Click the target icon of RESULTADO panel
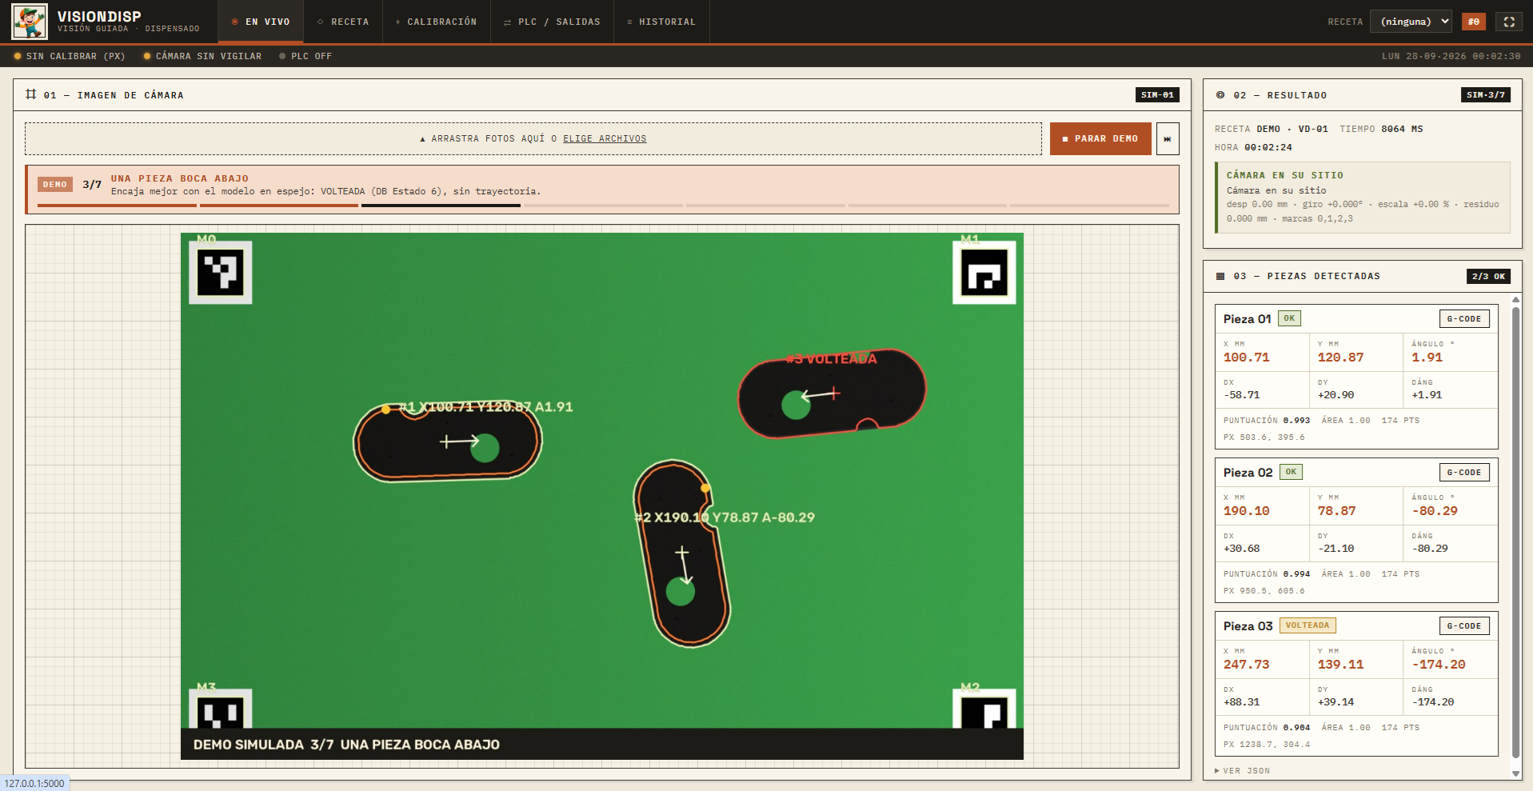This screenshot has width=1533, height=791. pos(1220,95)
